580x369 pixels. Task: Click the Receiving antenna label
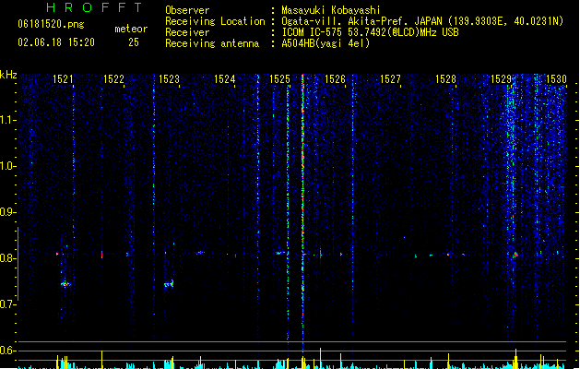click(x=212, y=43)
